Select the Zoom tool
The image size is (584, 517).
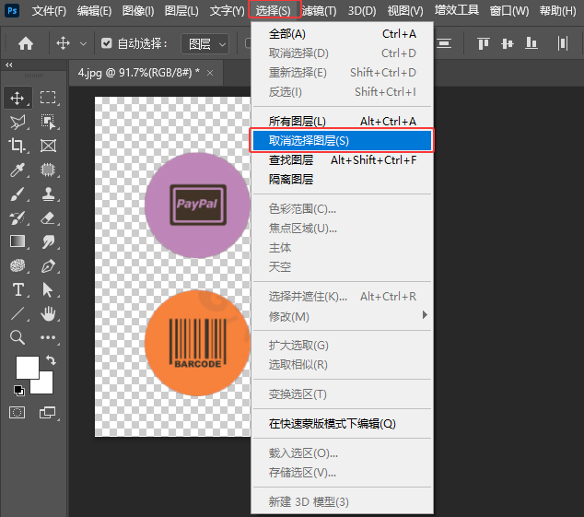[18, 337]
